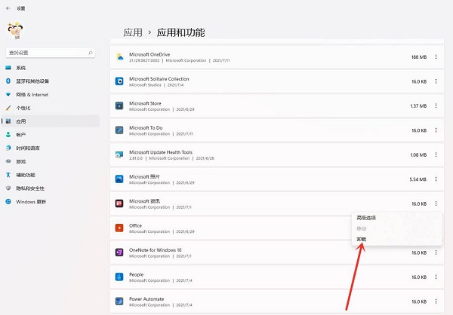Open 个性化 in sidebar
The image size is (453, 315).
click(x=51, y=108)
